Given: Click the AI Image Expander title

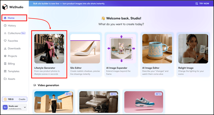Looking at the screenshot, I should coord(117,68).
